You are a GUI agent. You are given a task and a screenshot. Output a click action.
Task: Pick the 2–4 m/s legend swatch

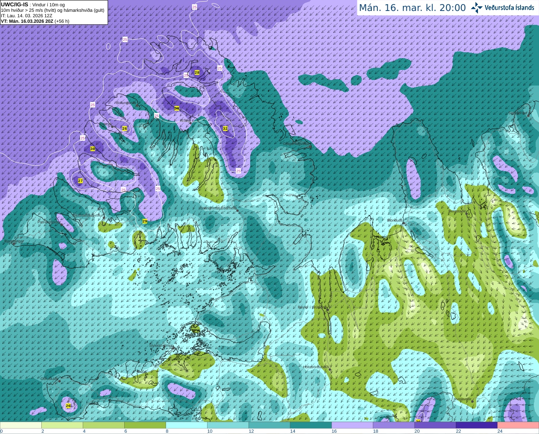coord(62,425)
